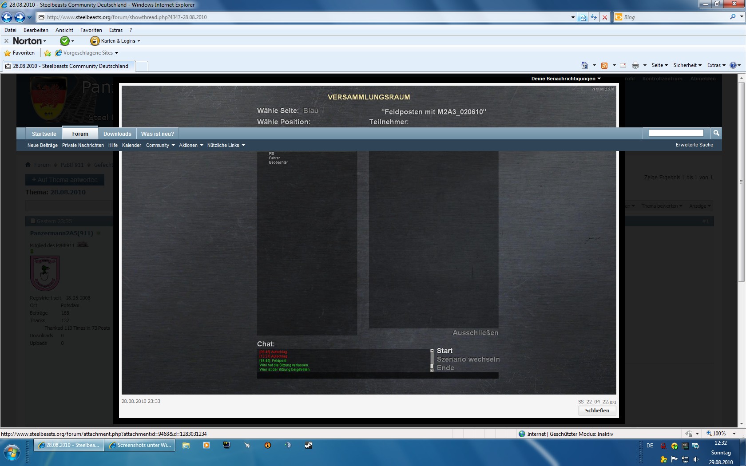
Task: Switch to the Downloads tab
Action: (117, 134)
